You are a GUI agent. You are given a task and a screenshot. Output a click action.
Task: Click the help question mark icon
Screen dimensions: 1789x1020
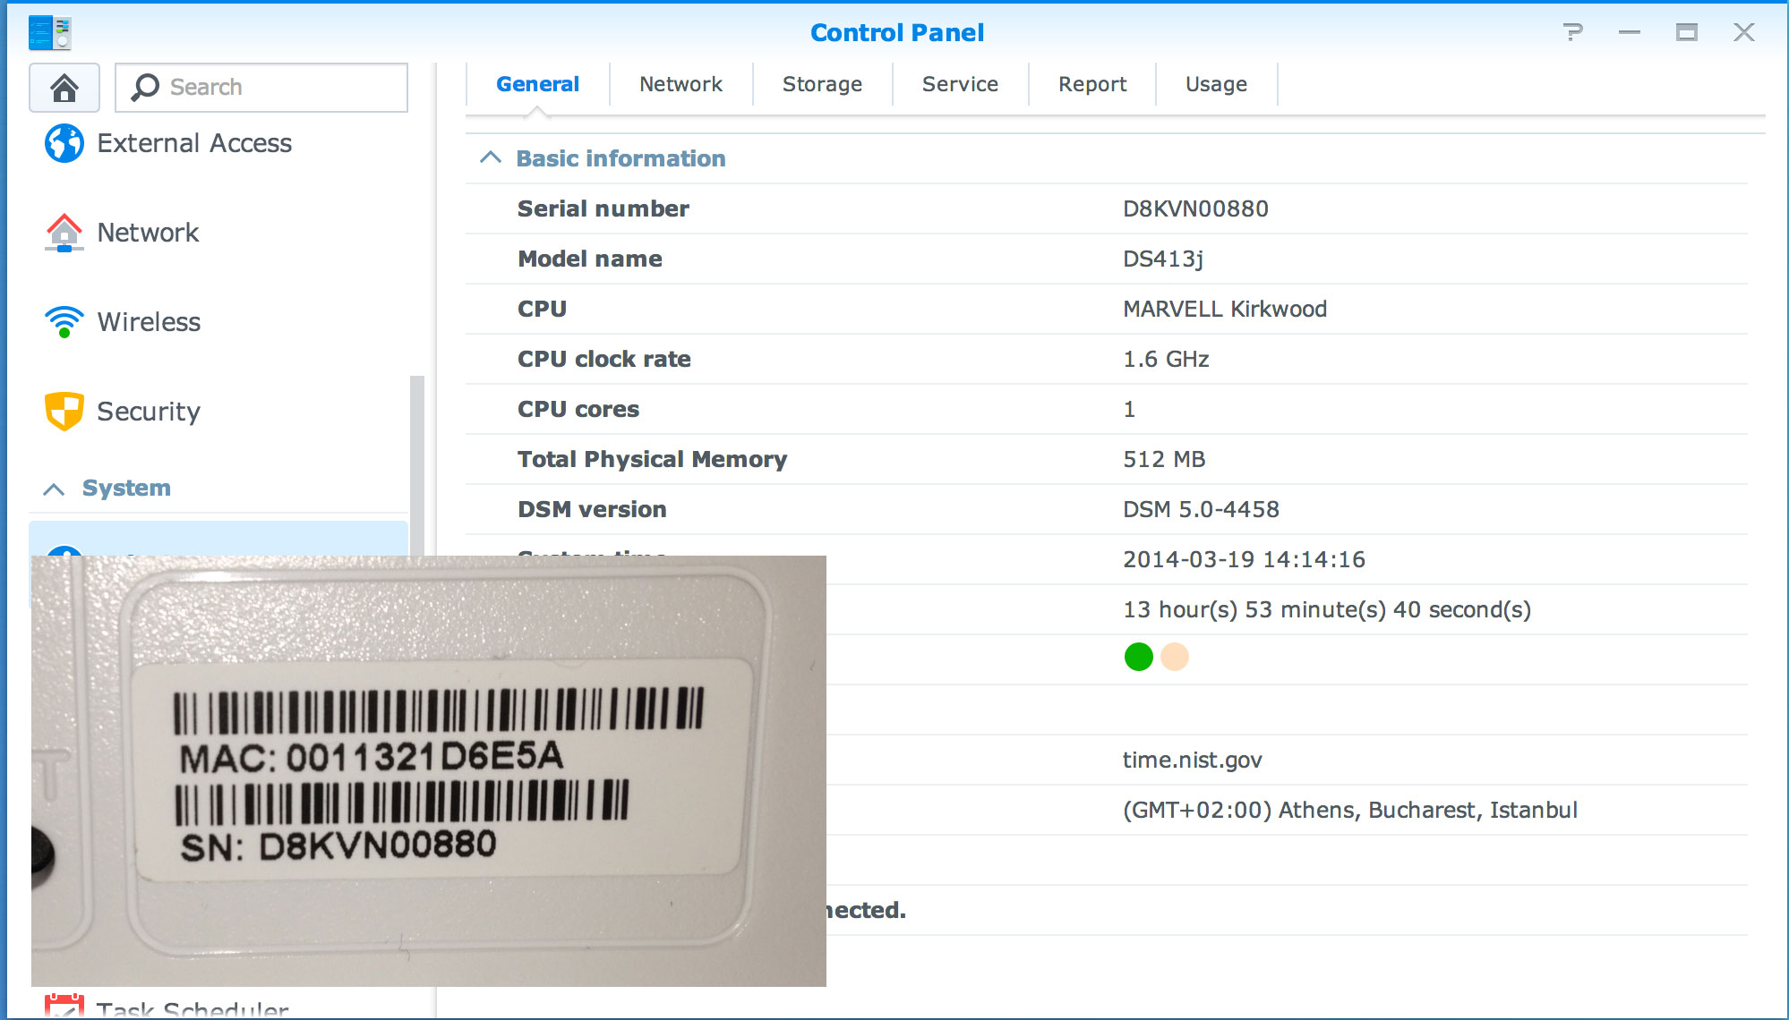(x=1572, y=33)
